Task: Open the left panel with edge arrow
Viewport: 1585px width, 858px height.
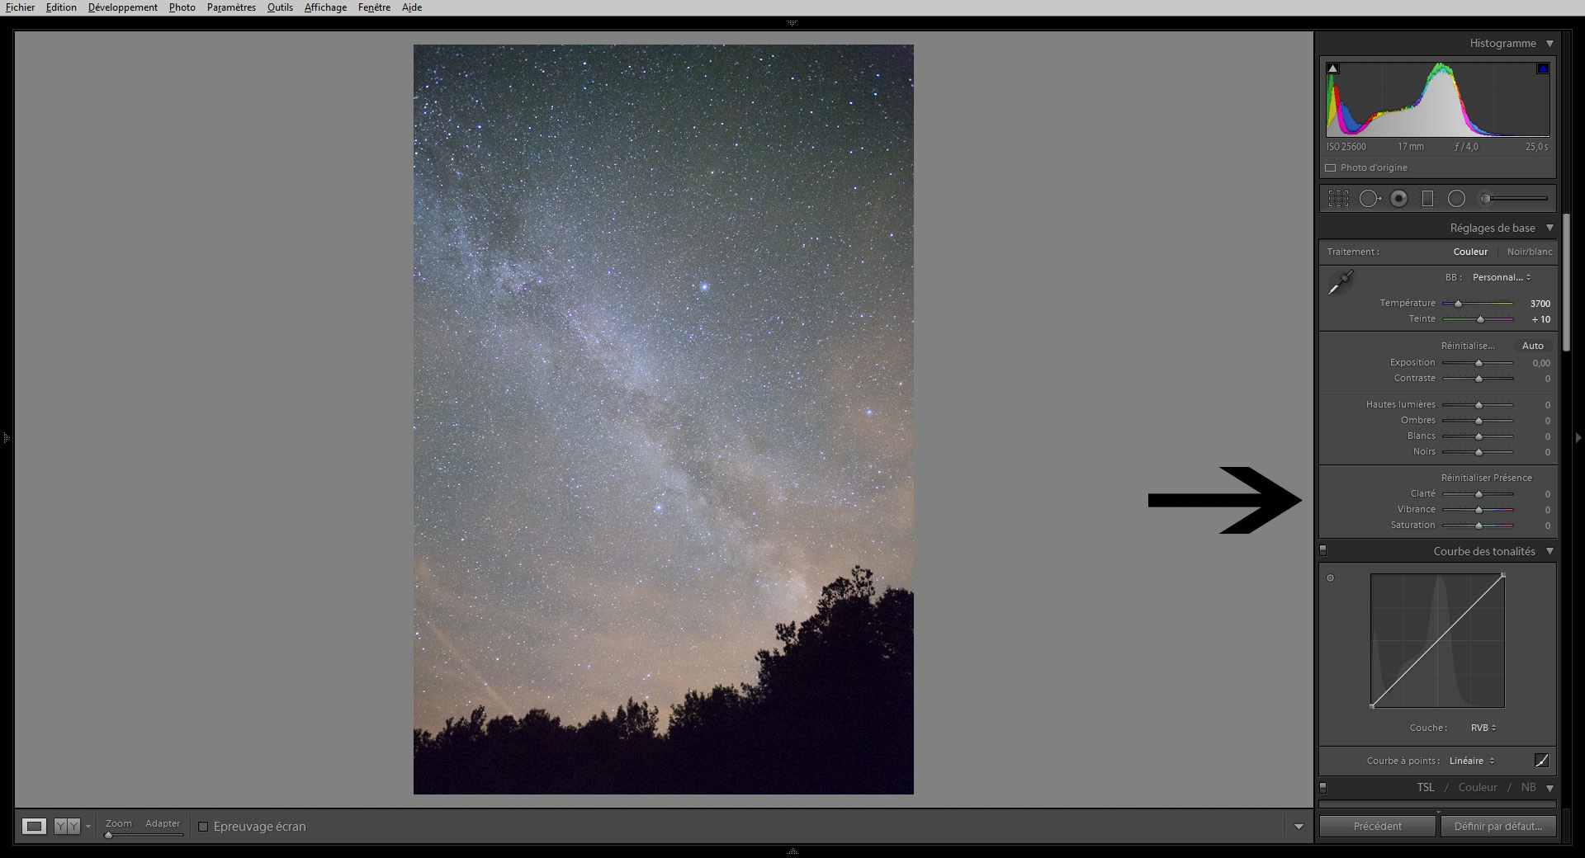Action: point(6,437)
